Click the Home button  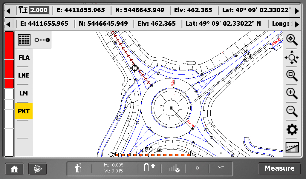[x=14, y=169]
